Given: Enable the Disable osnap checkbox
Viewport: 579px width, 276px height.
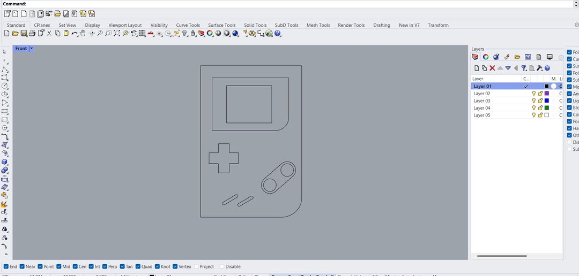Looking at the screenshot, I should [x=222, y=266].
